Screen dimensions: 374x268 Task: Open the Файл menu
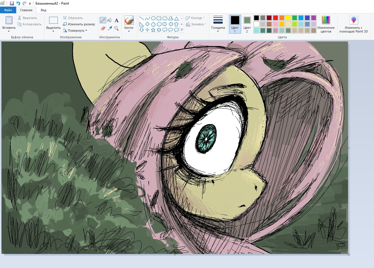point(8,10)
